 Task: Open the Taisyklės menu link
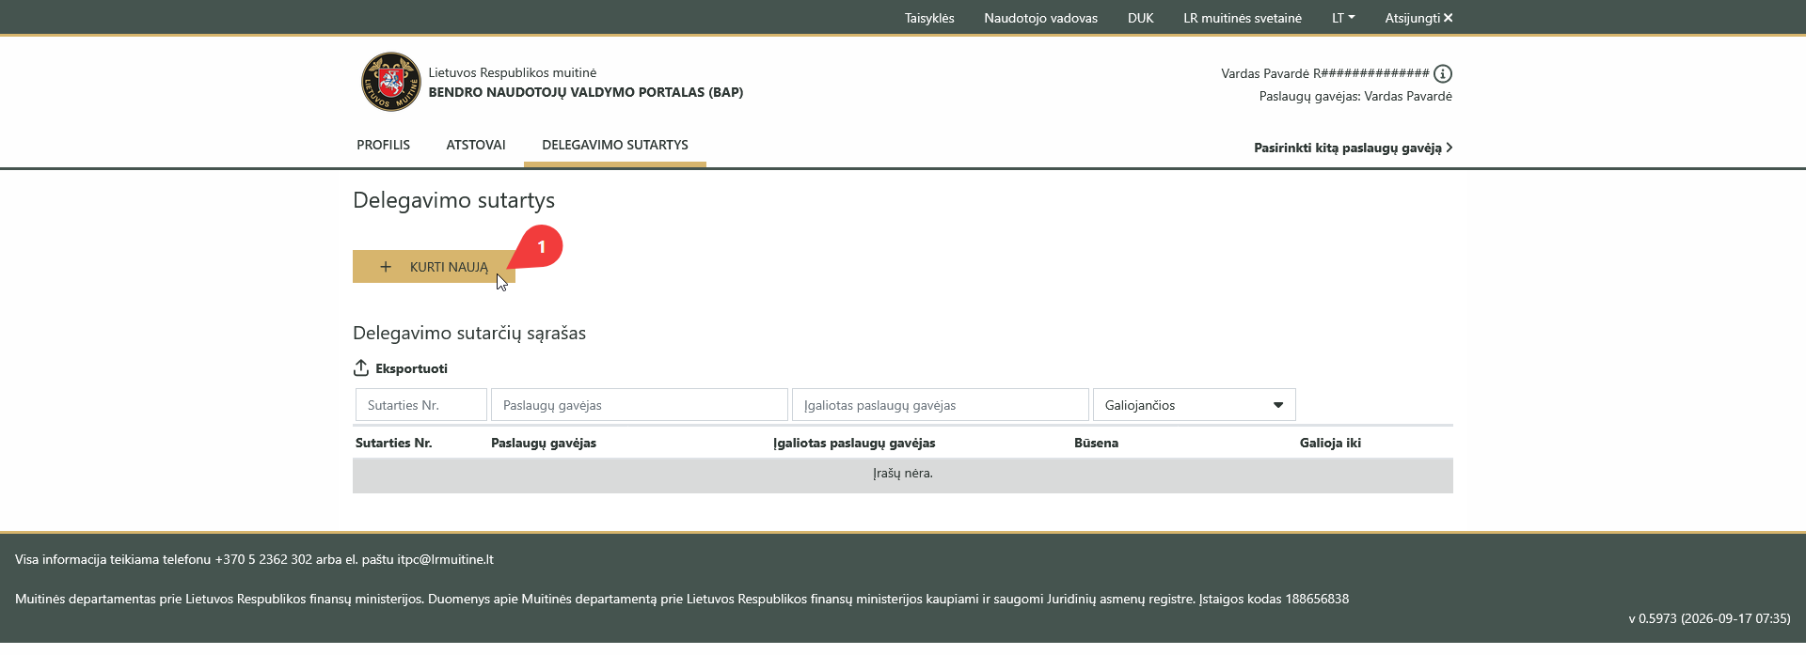(x=929, y=18)
